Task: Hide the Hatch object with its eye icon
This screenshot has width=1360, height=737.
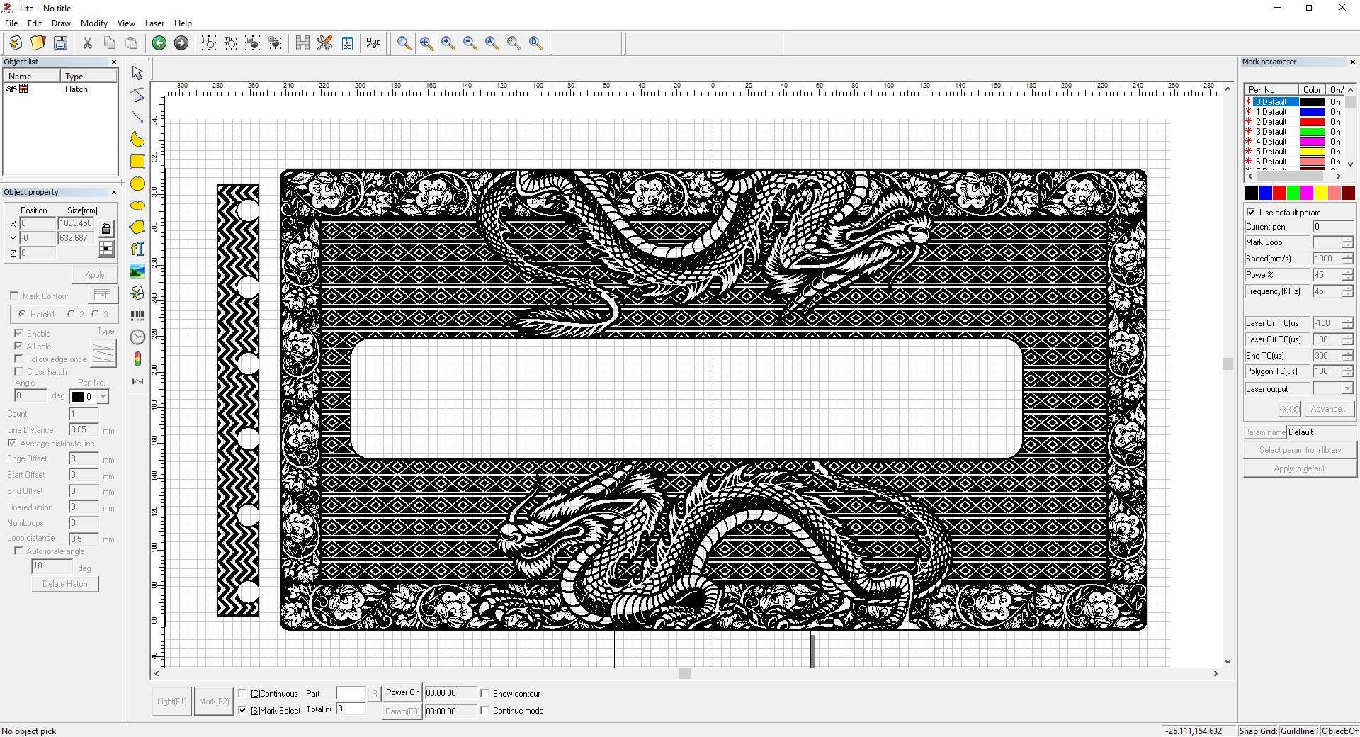Action: [x=11, y=89]
